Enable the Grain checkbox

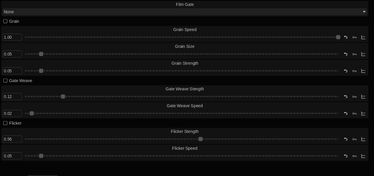(5, 21)
